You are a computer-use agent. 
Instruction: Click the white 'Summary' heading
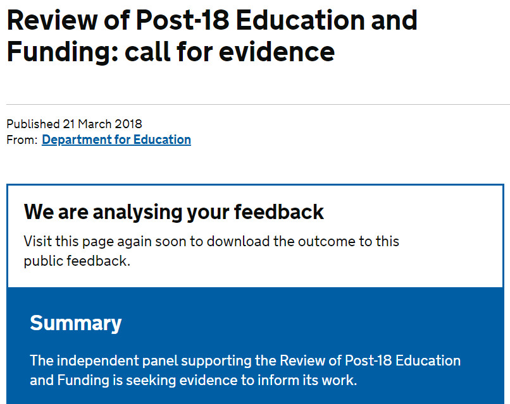click(x=75, y=323)
